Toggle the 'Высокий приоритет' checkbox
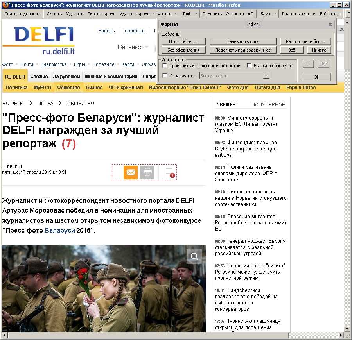This screenshot has width=352, height=340. [x=250, y=66]
